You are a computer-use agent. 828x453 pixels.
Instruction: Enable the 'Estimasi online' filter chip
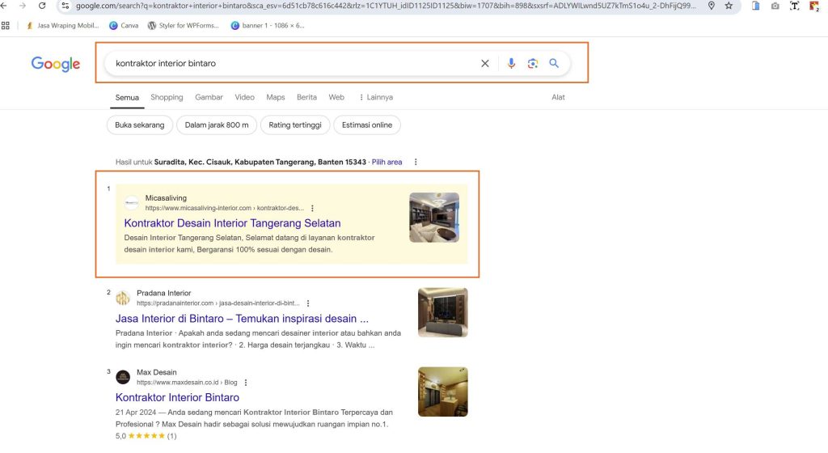367,125
